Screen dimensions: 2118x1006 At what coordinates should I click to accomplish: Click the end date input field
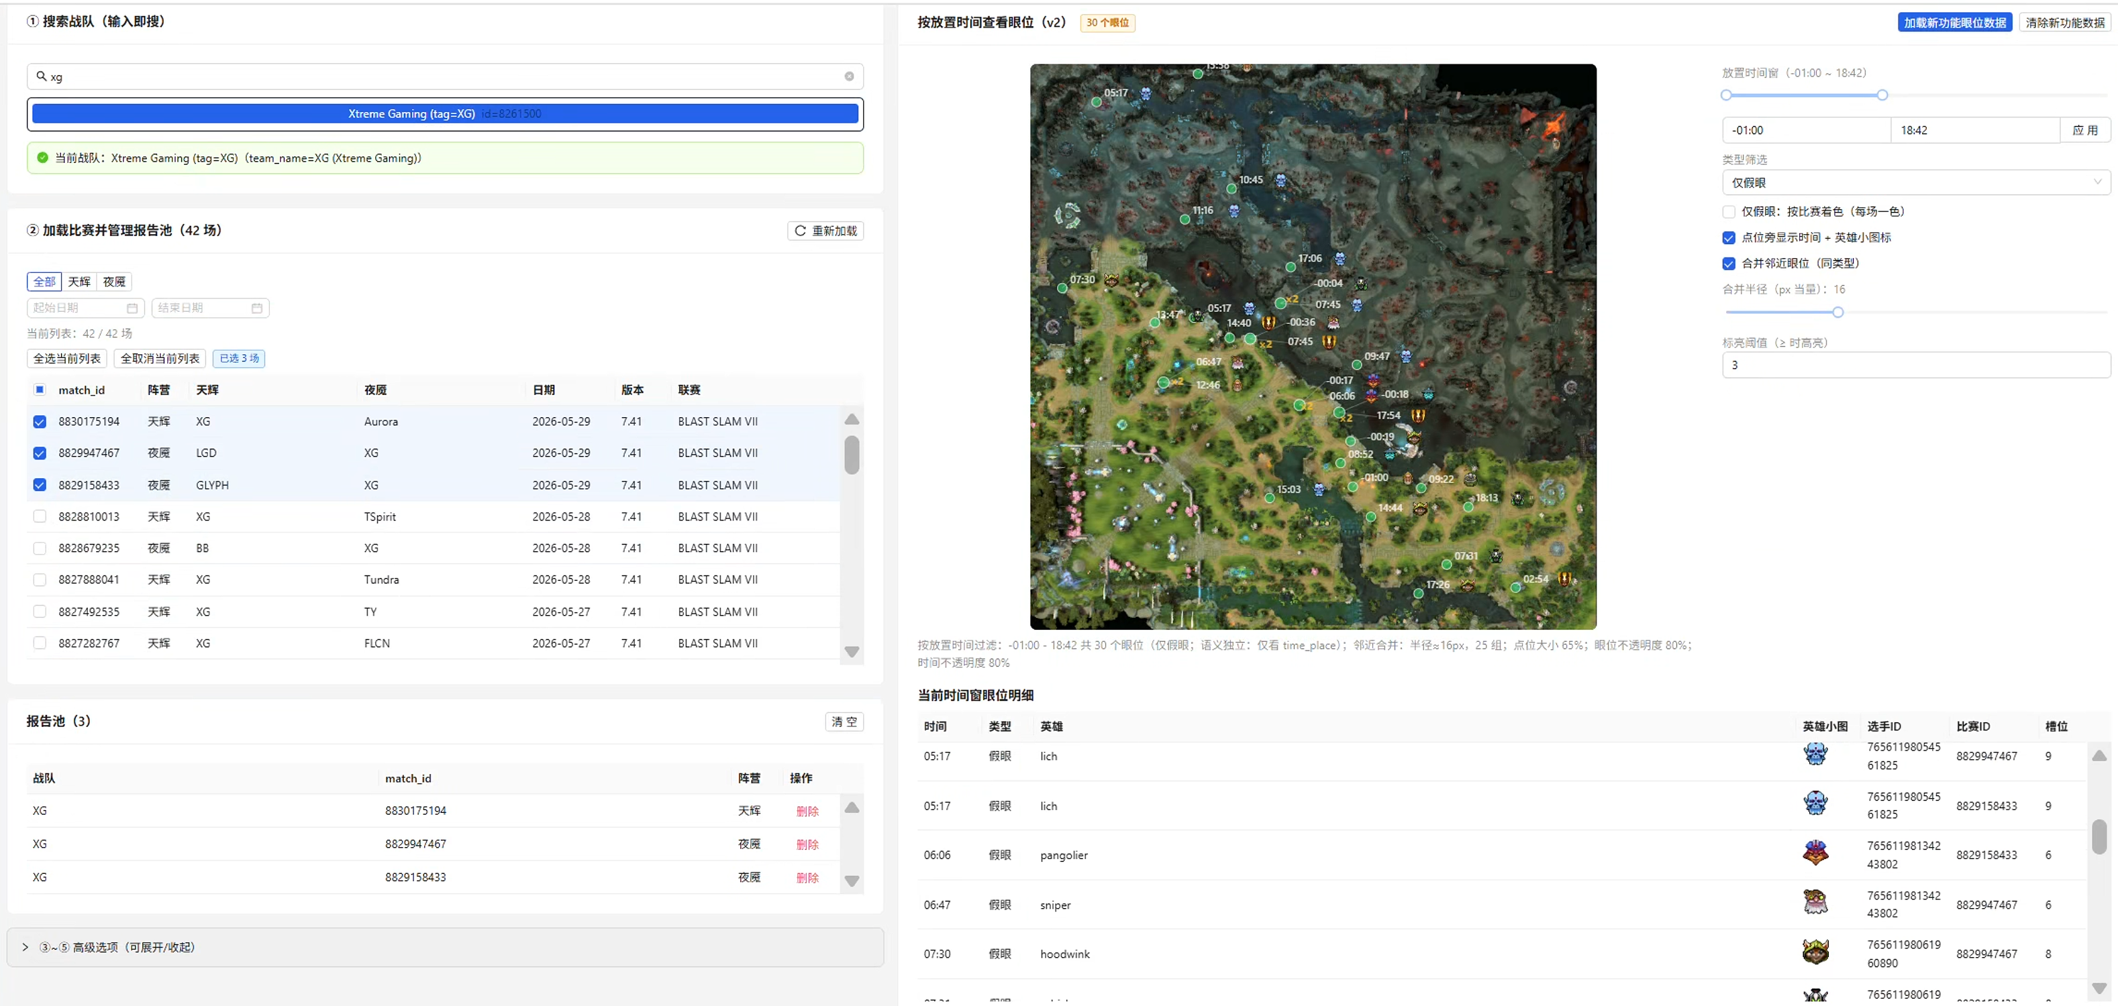[211, 309]
